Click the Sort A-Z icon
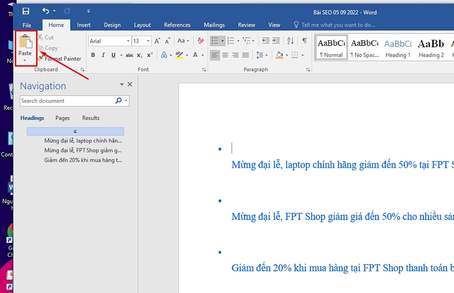Screen dimensions: 454x293 (290, 41)
